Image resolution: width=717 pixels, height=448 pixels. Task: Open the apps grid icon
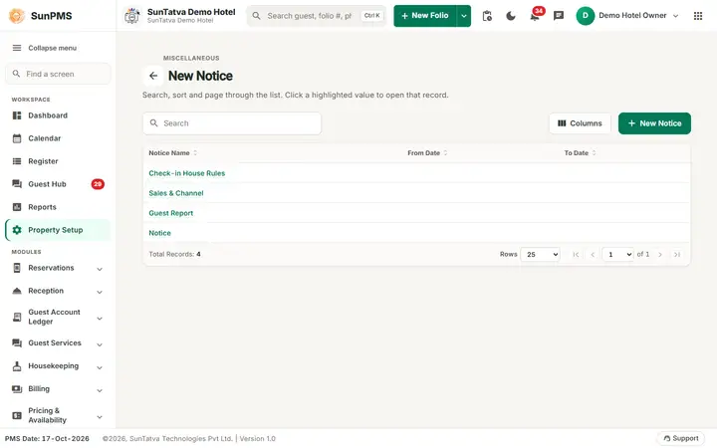(x=698, y=16)
